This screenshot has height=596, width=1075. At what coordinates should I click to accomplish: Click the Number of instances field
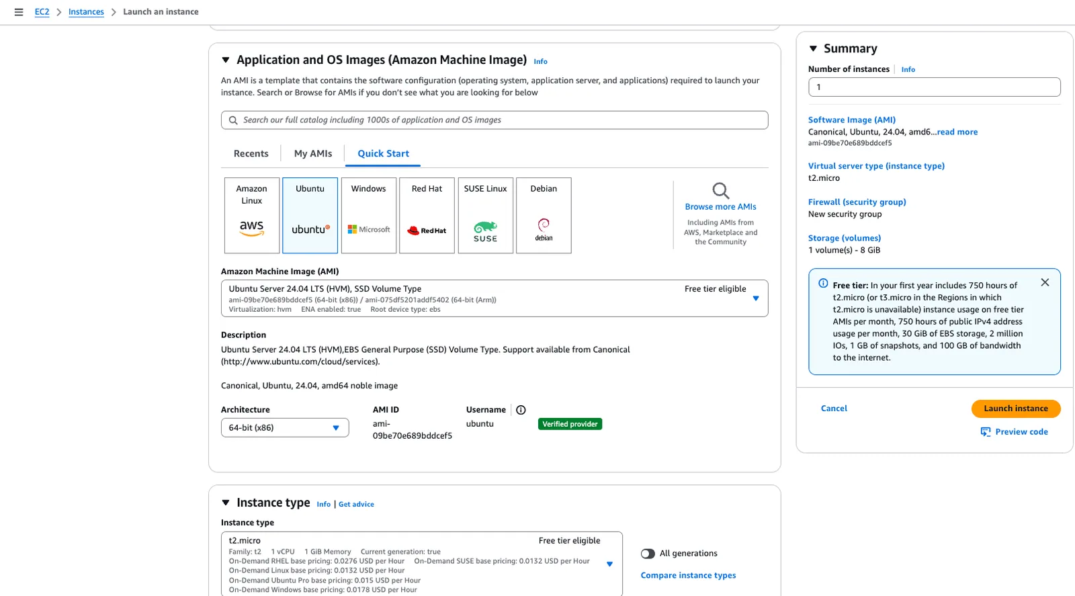[934, 87]
